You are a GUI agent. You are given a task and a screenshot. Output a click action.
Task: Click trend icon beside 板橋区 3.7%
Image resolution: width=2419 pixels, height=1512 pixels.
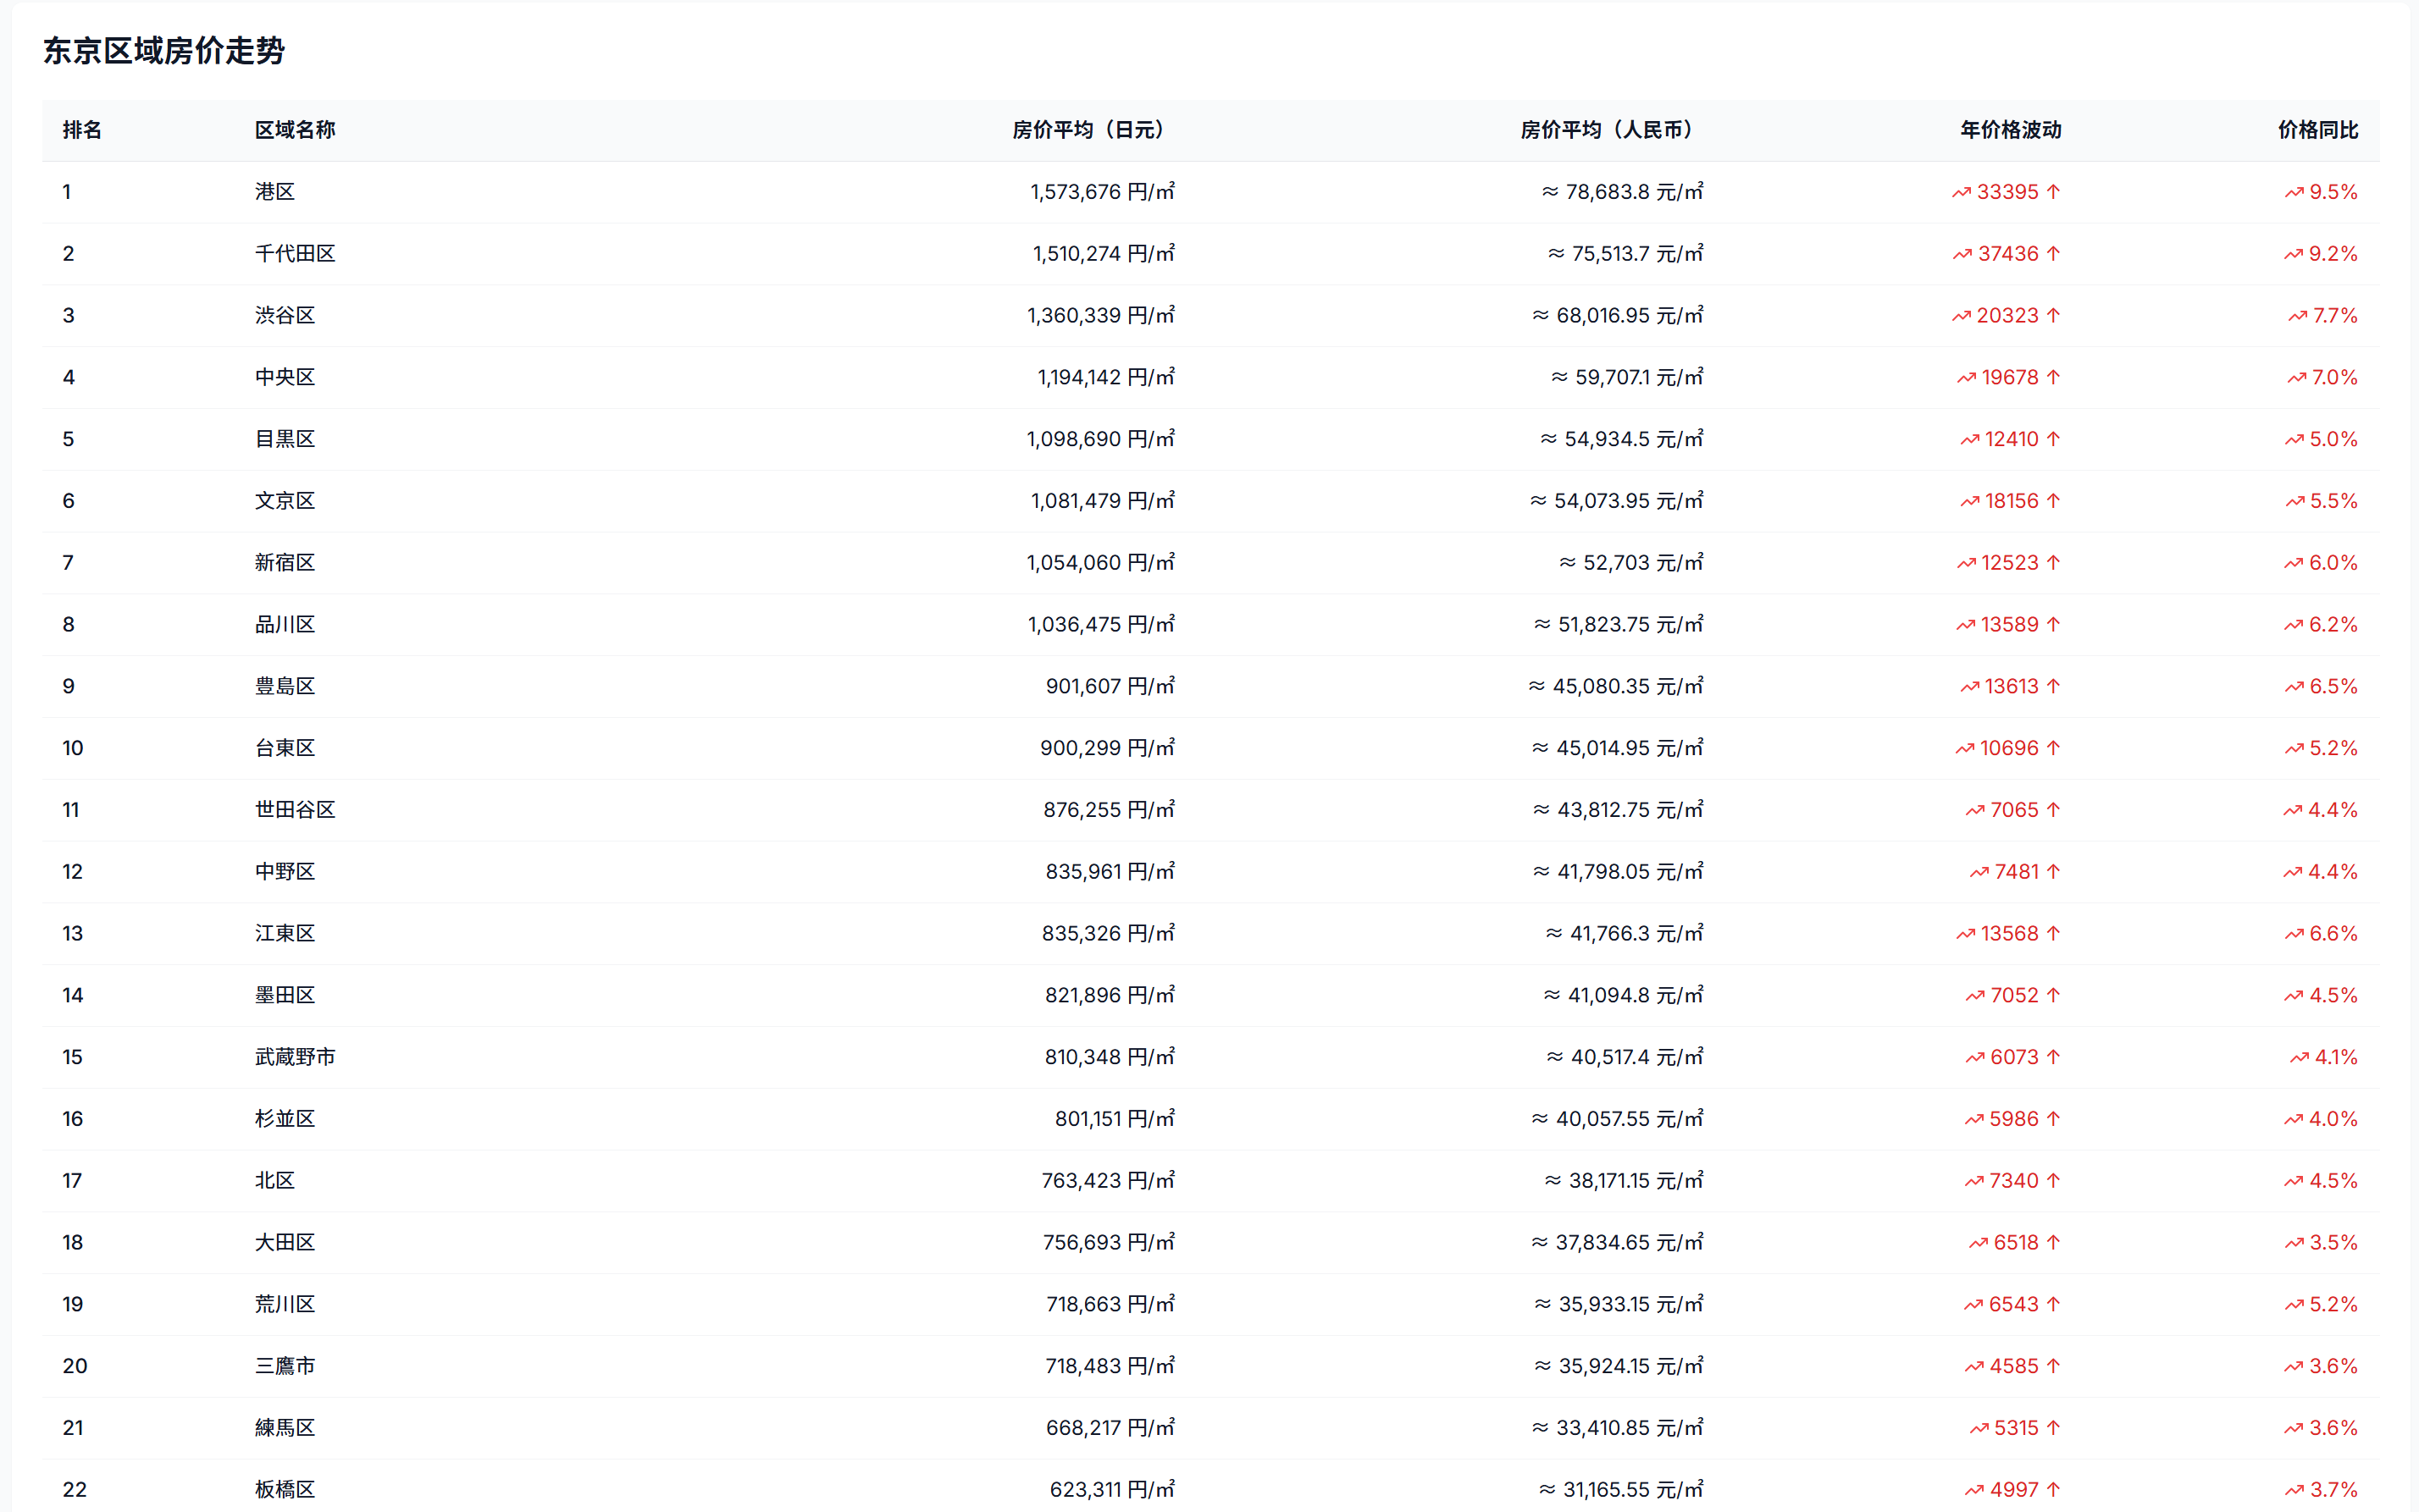pos(2294,1490)
